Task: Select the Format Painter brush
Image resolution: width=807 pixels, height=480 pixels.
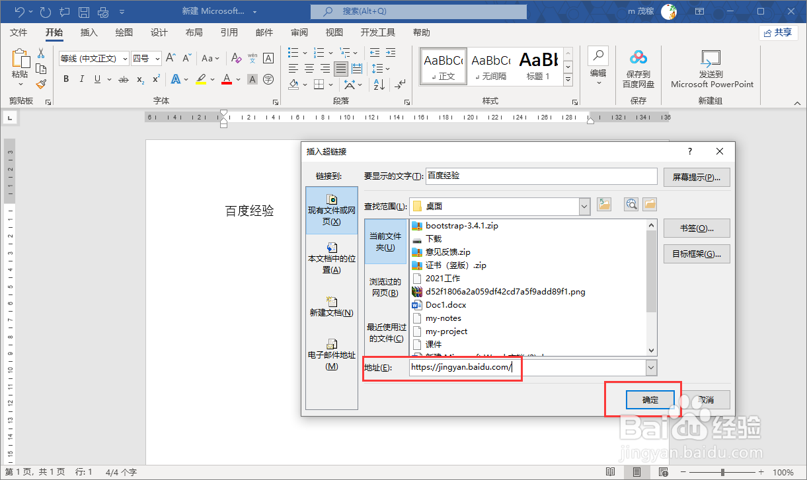Action: click(40, 84)
